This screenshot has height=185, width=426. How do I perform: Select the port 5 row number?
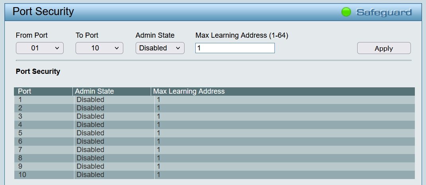(20, 133)
